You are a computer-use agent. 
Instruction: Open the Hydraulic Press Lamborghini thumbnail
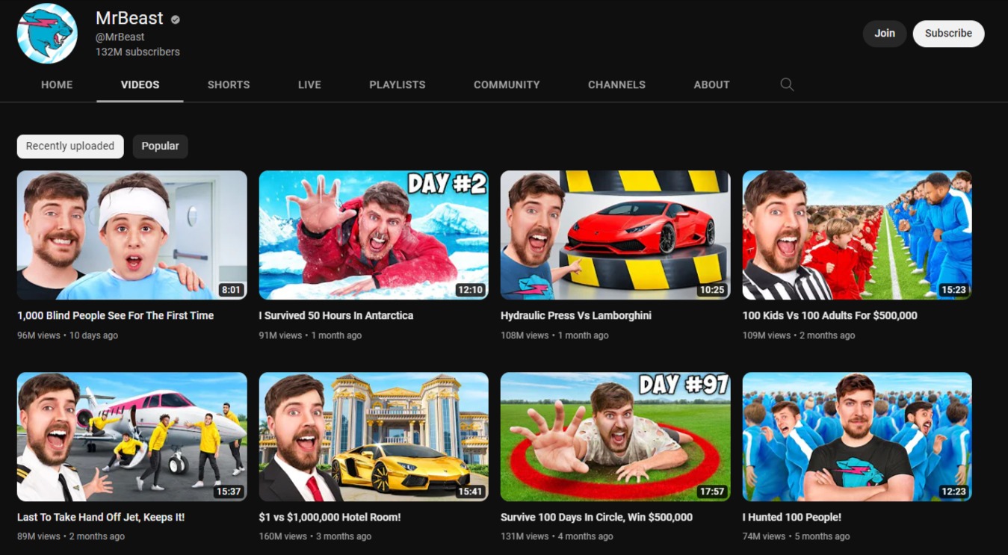615,235
